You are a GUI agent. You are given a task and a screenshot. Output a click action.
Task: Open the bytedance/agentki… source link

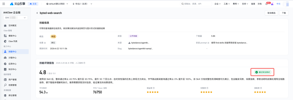[139, 43]
